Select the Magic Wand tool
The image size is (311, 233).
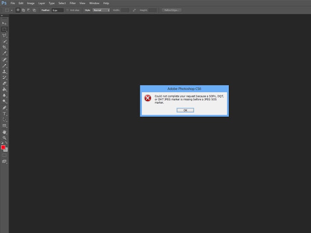[x=4, y=41]
